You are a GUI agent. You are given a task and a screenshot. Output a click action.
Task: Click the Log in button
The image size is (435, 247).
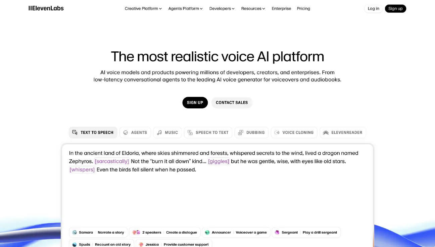[x=373, y=8]
